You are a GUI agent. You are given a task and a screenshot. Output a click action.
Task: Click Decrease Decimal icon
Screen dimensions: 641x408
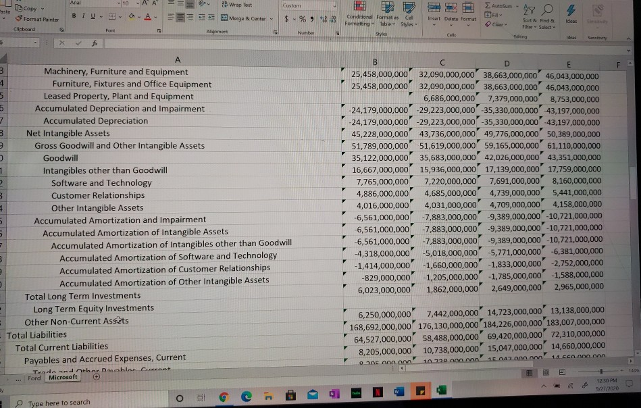pyautogui.click(x=333, y=19)
